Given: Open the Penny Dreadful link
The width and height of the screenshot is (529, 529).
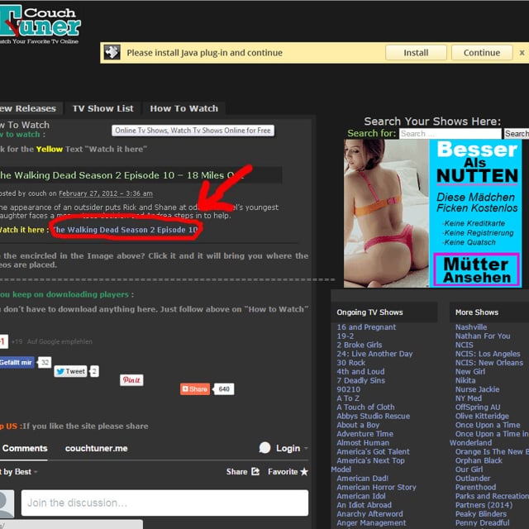Looking at the screenshot, I should click(482, 522).
